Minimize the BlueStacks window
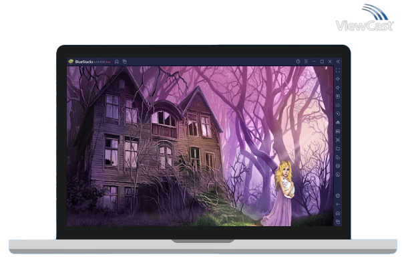 point(314,62)
